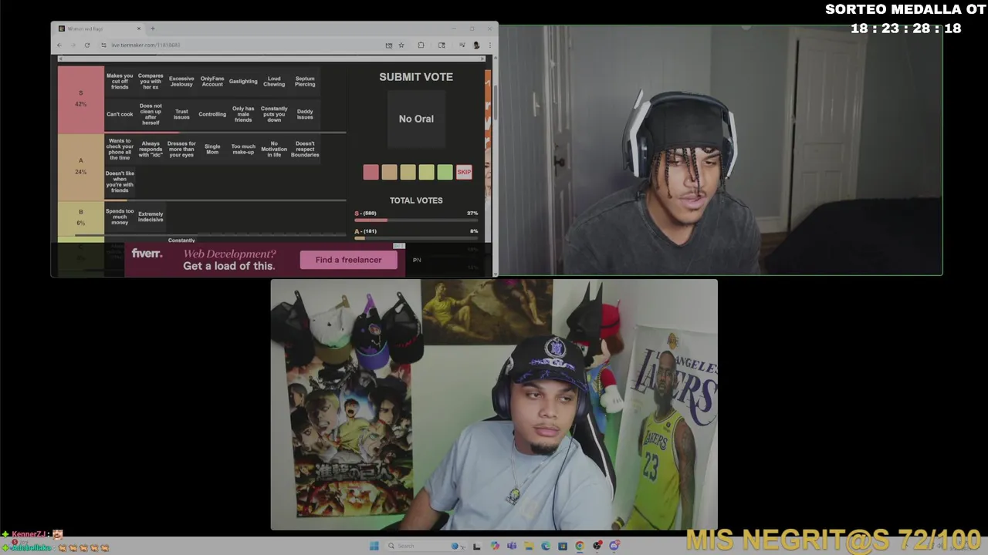Viewport: 988px width, 555px height.
Task: Click the horizontal scrollbar above tier list
Action: [x=272, y=59]
